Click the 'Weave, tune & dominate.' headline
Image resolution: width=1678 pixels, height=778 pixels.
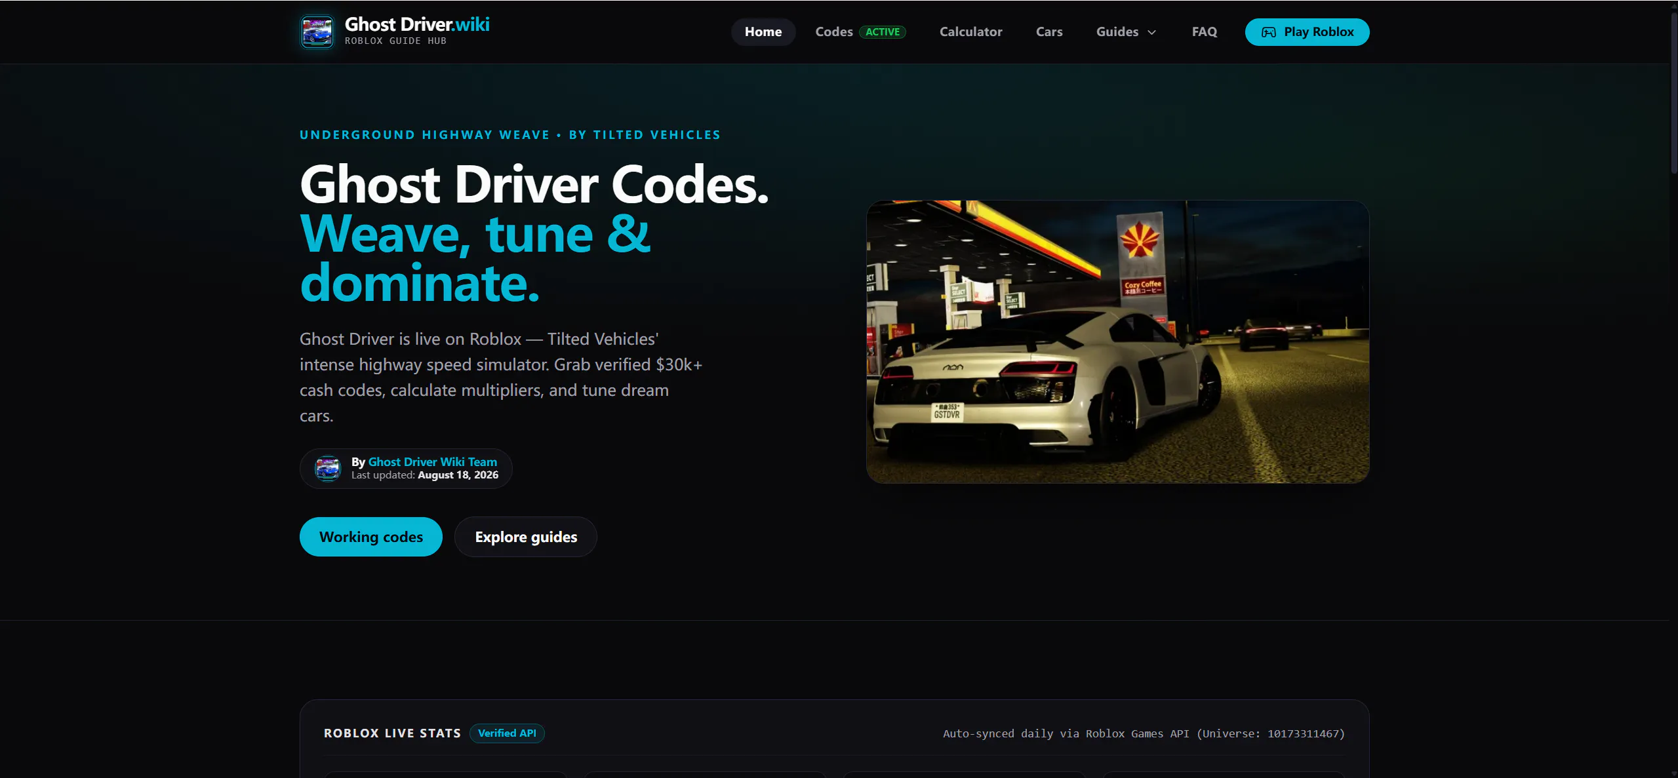tap(475, 258)
